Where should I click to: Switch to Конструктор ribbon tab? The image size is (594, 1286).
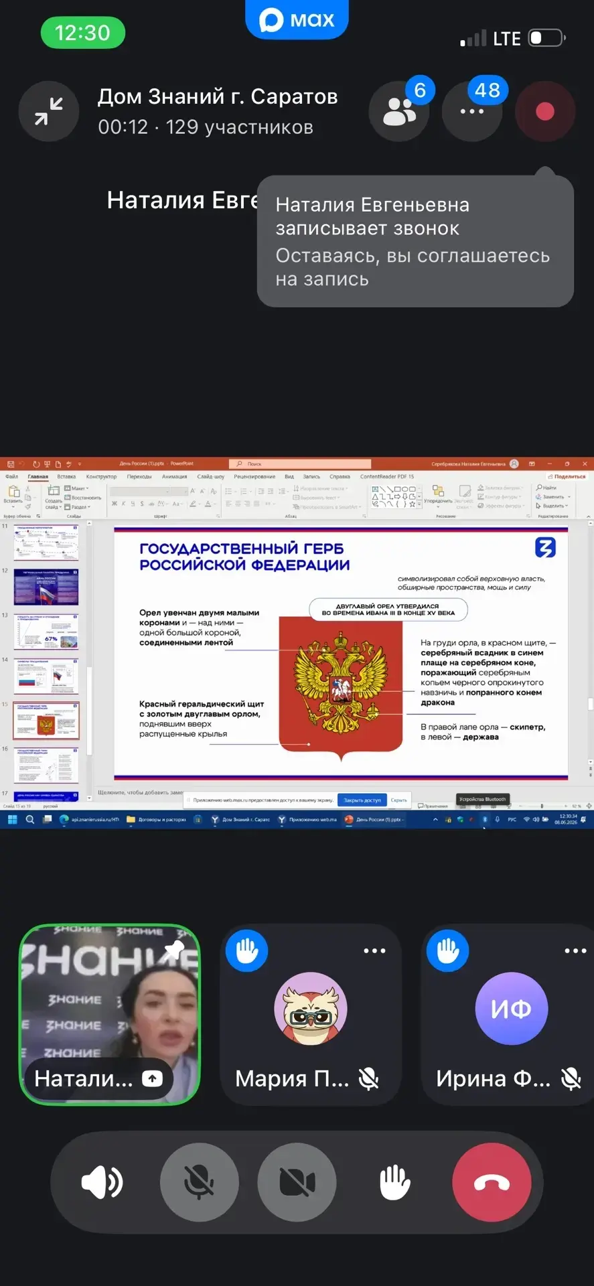click(x=101, y=477)
